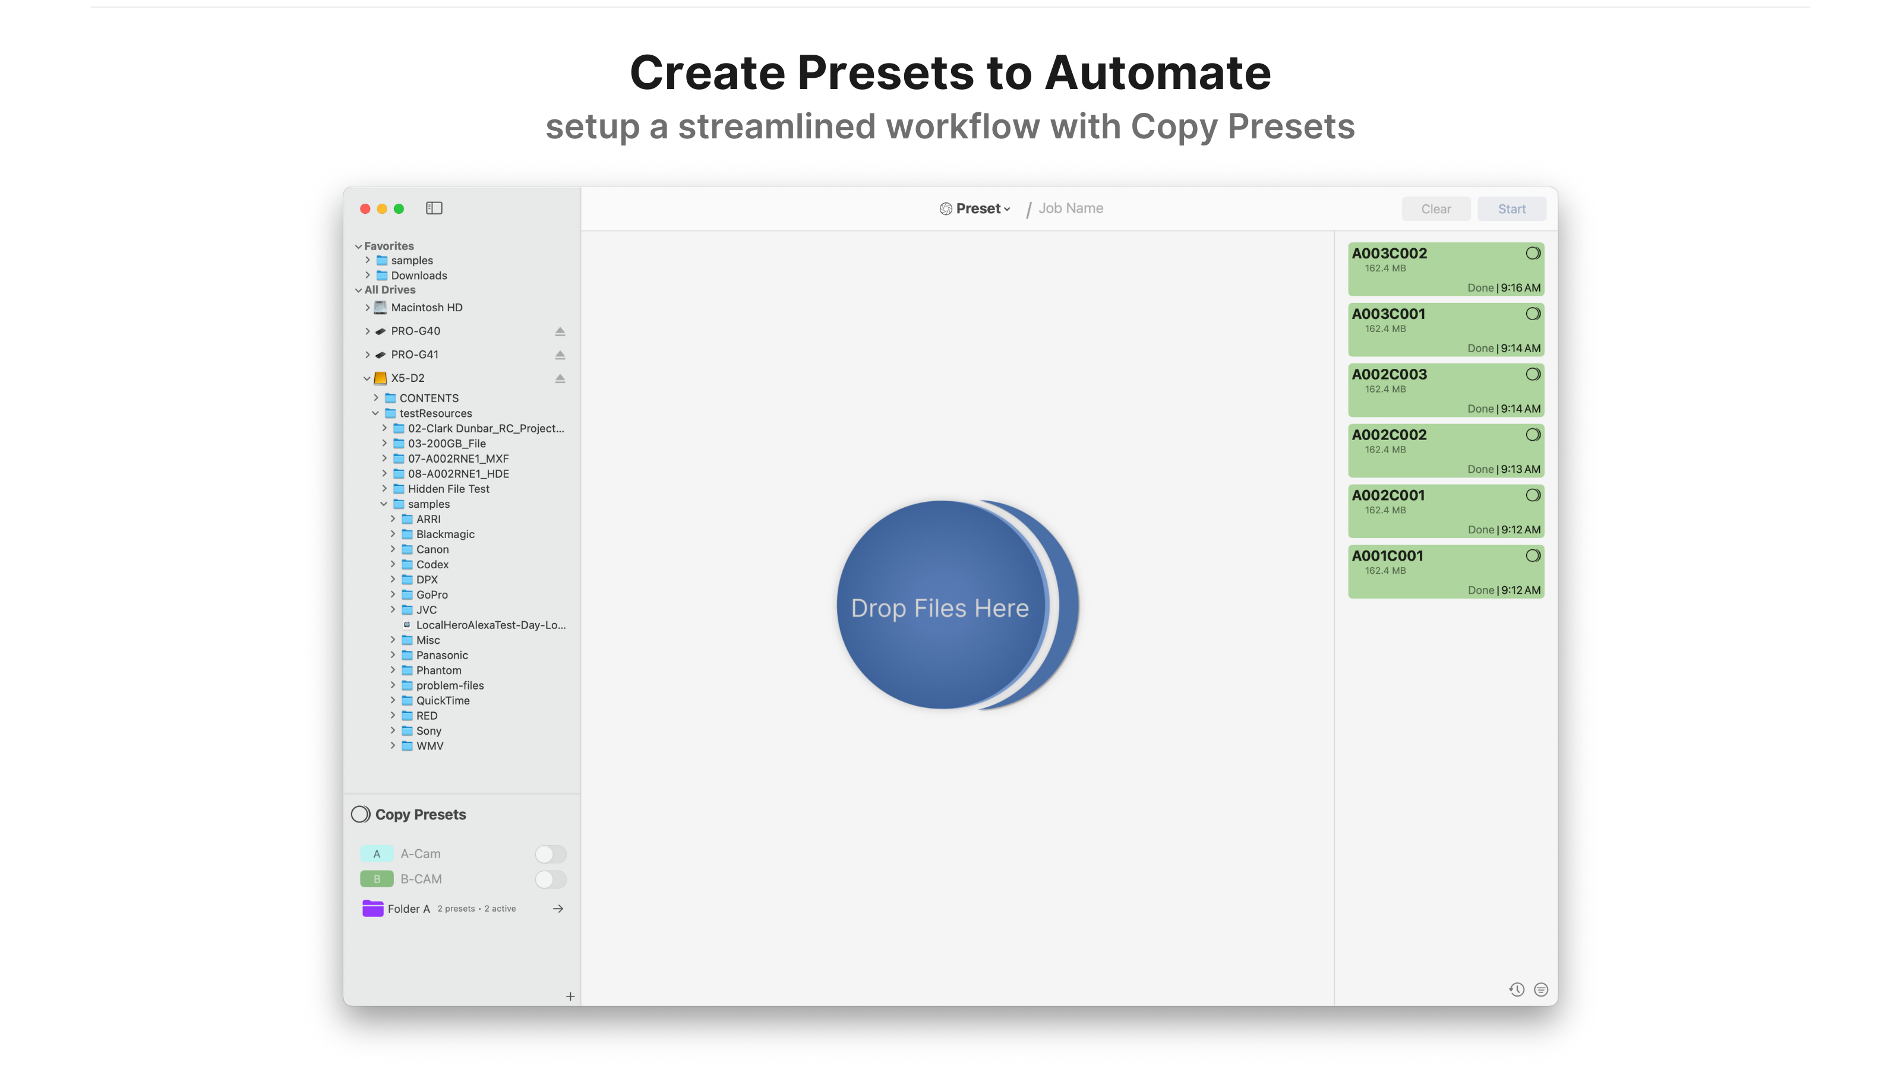Screen dimensions: 1901x1069
Task: Open the version history icon at bottom right
Action: coord(1517,990)
